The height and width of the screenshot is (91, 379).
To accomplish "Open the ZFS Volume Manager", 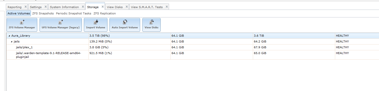I will click(22, 25).
